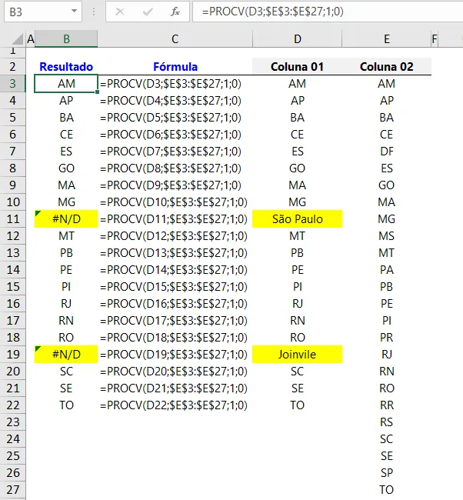
Task: Select row 11 header
Action: pos(13,219)
